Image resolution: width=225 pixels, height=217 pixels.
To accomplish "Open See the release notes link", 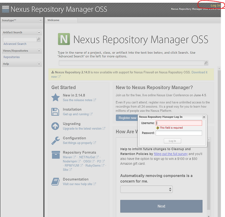I will [77, 100].
